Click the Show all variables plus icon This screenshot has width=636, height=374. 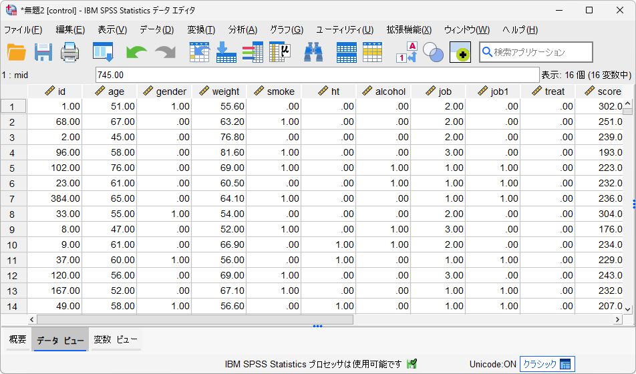(460, 52)
